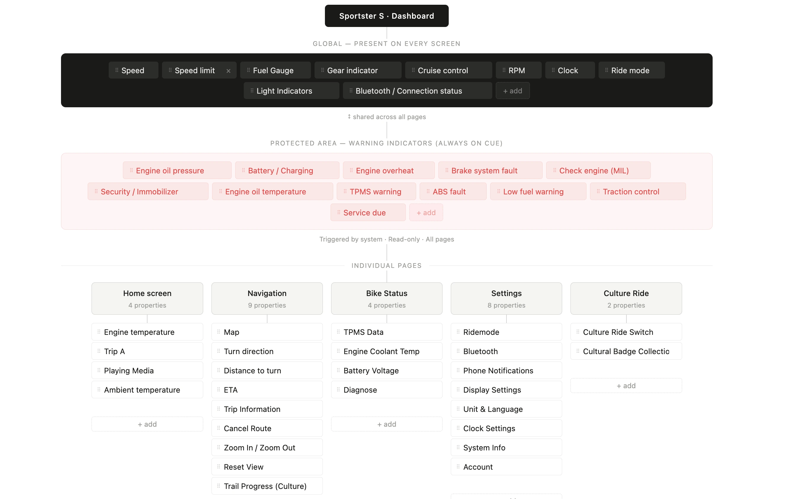
Task: Grab the drag handle on RPM chip
Action: click(504, 70)
